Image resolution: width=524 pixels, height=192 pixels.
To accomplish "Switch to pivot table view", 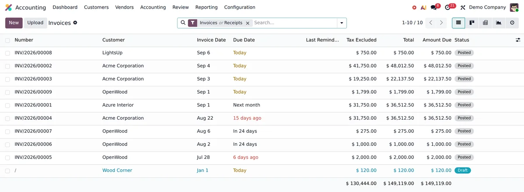I will 485,23.
